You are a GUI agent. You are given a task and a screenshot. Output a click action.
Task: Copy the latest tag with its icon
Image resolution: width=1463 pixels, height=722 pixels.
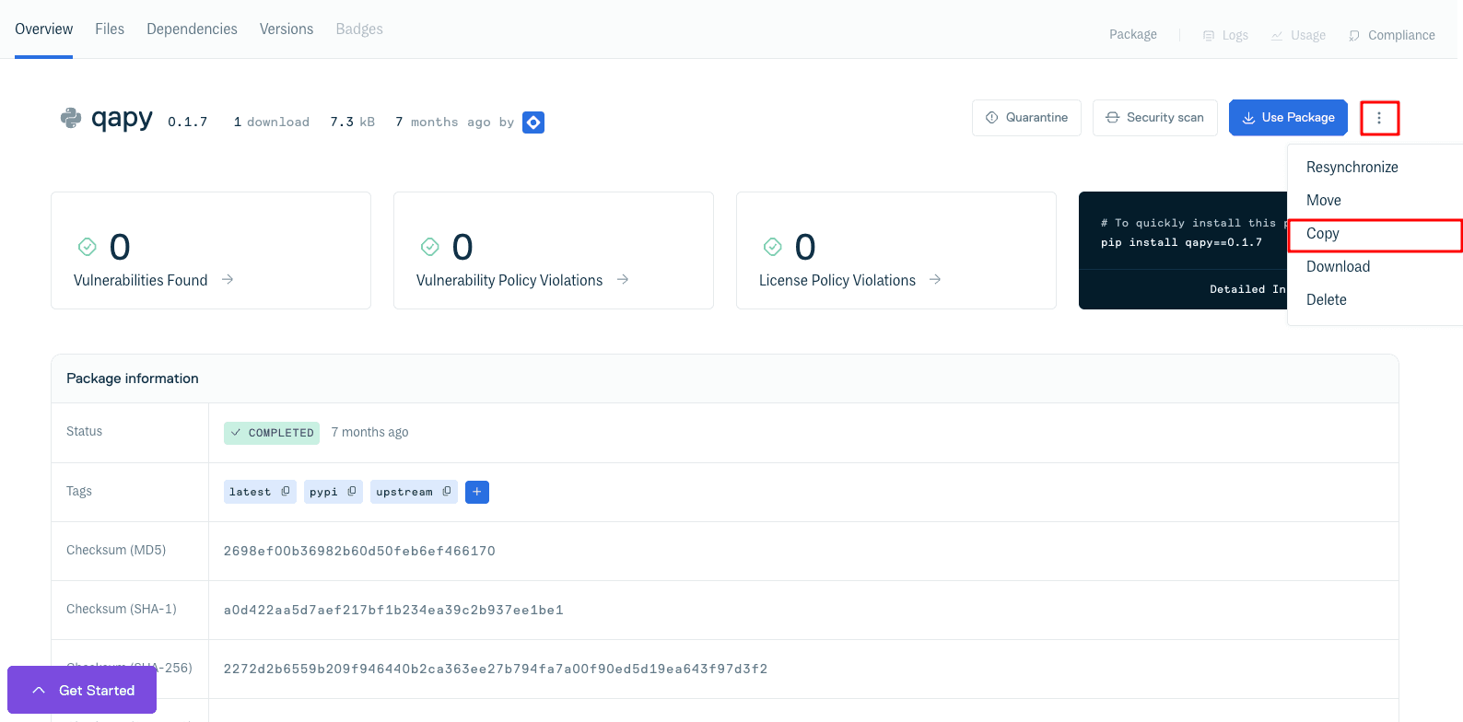pos(286,492)
